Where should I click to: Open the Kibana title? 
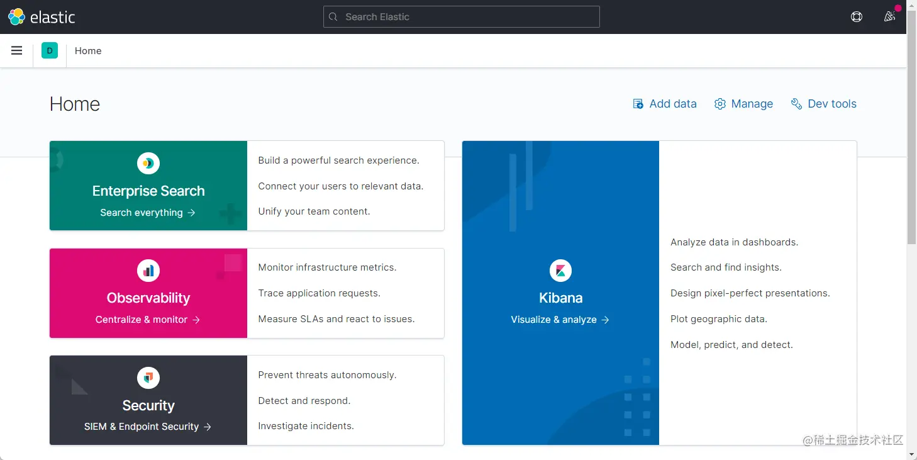pyautogui.click(x=560, y=298)
